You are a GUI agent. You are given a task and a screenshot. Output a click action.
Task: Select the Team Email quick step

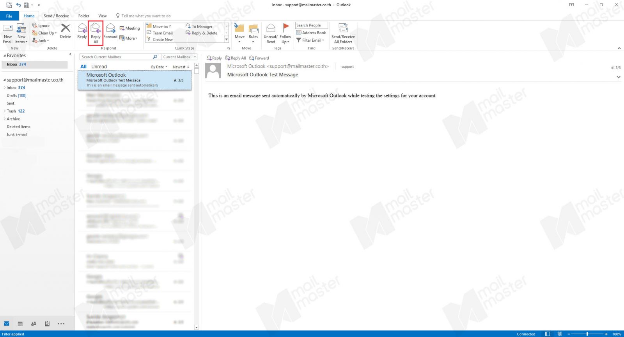[160, 33]
